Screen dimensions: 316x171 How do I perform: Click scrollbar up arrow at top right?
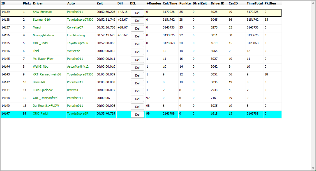(x=313, y=3)
